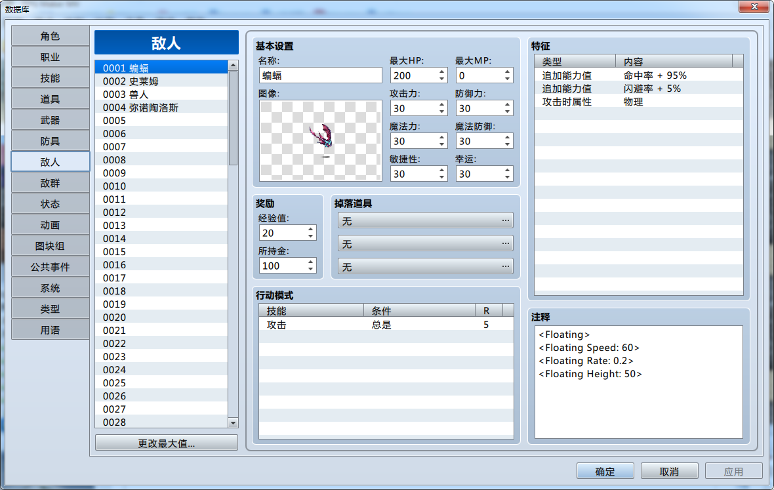
Task: Increase the 幸运 value
Action: point(508,171)
